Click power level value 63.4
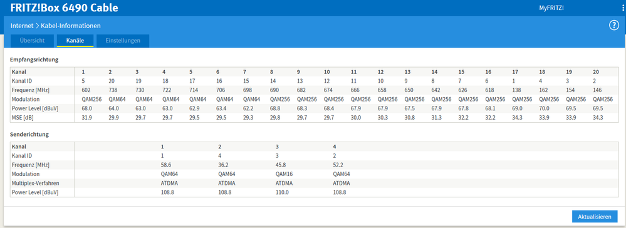The height and width of the screenshot is (228, 626). 221,108
